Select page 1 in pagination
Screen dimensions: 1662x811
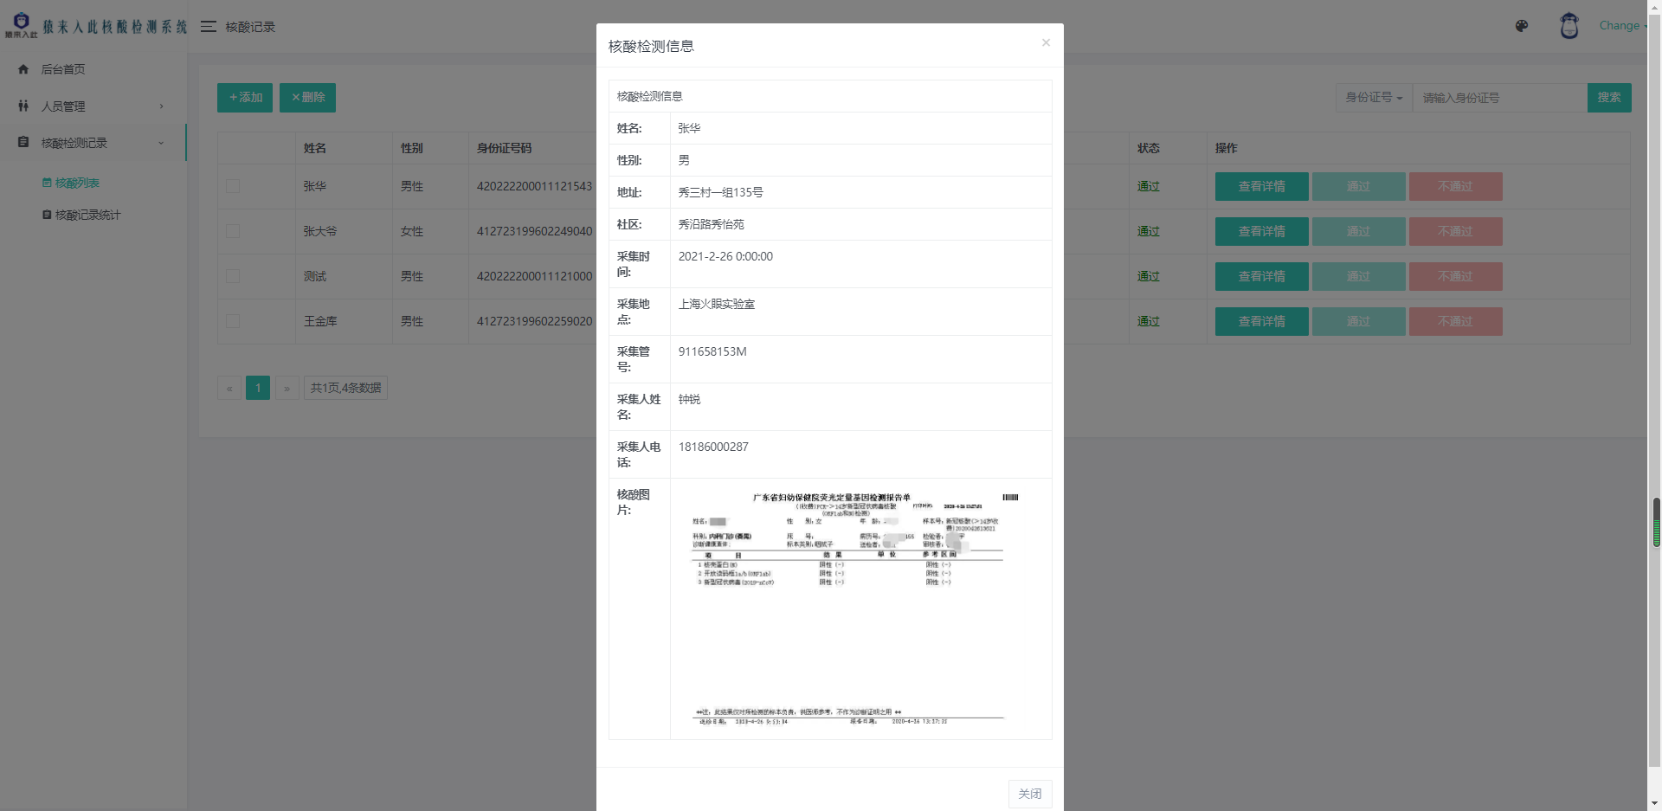258,388
